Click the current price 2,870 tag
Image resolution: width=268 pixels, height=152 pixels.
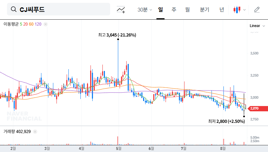(x=258, y=108)
